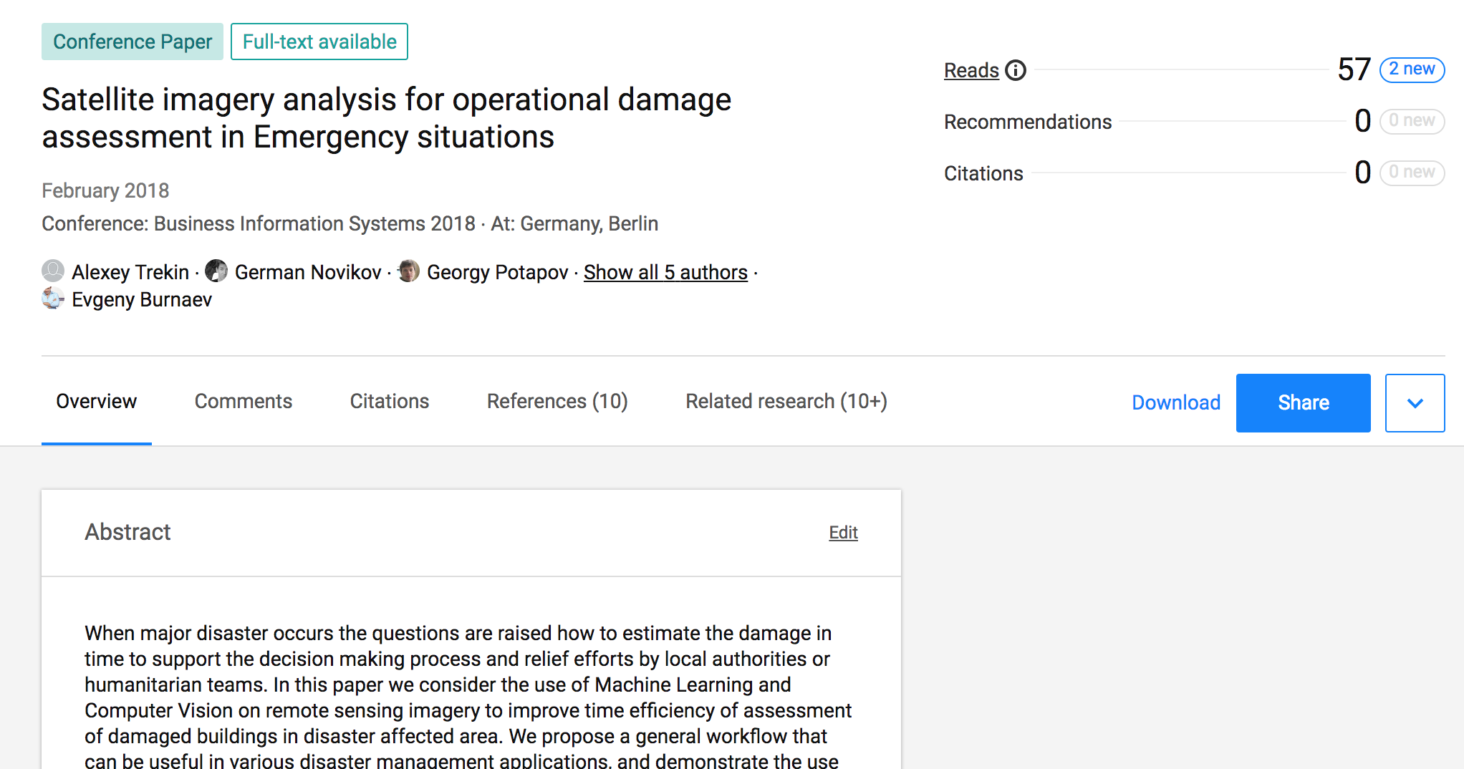Switch to the Comments tab
This screenshot has height=769, width=1464.
tap(243, 402)
